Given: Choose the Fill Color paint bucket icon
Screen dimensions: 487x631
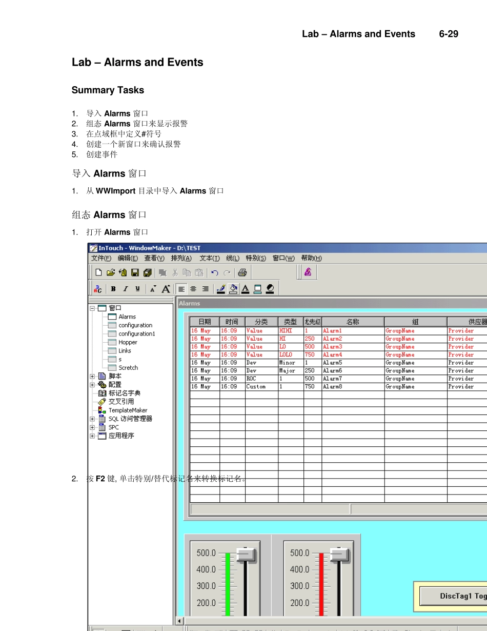Looking at the screenshot, I should pyautogui.click(x=233, y=289).
